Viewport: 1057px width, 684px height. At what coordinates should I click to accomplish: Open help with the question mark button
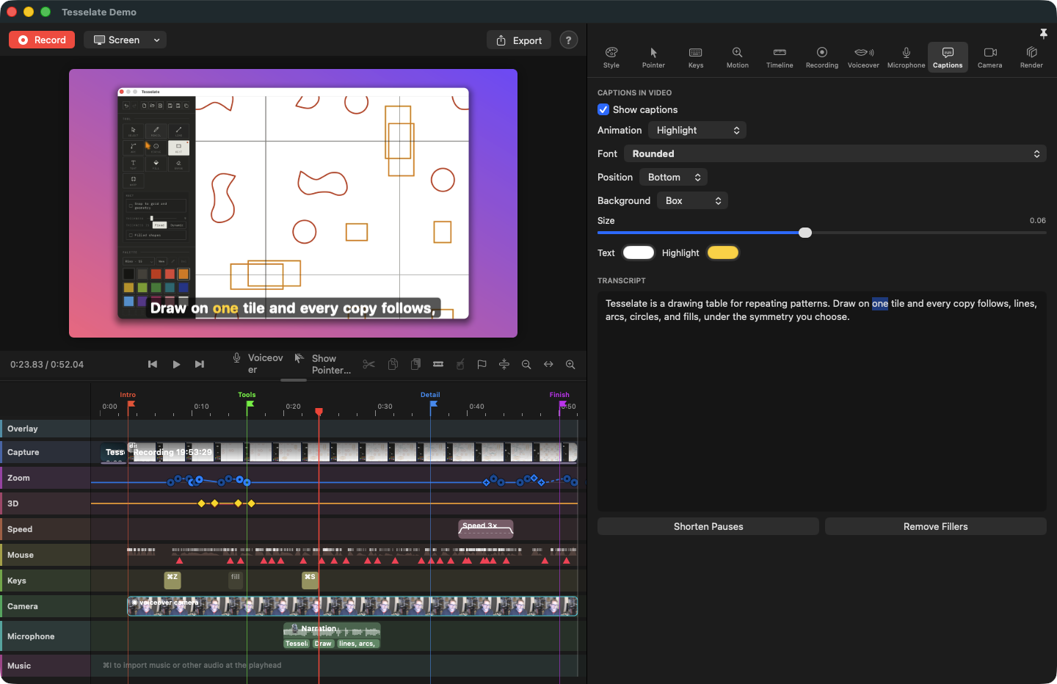coord(568,40)
